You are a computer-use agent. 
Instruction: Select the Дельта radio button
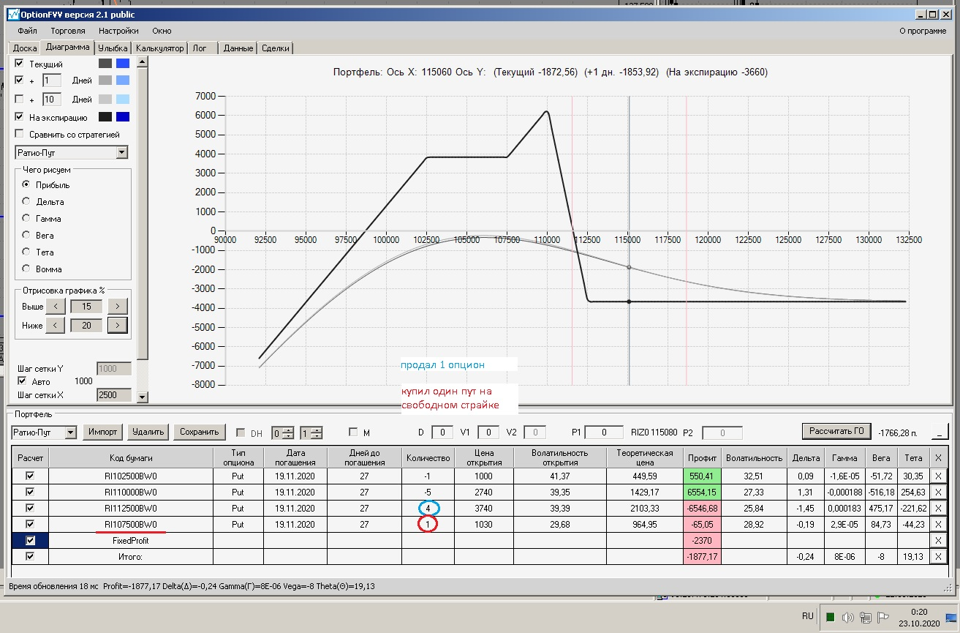(x=27, y=202)
